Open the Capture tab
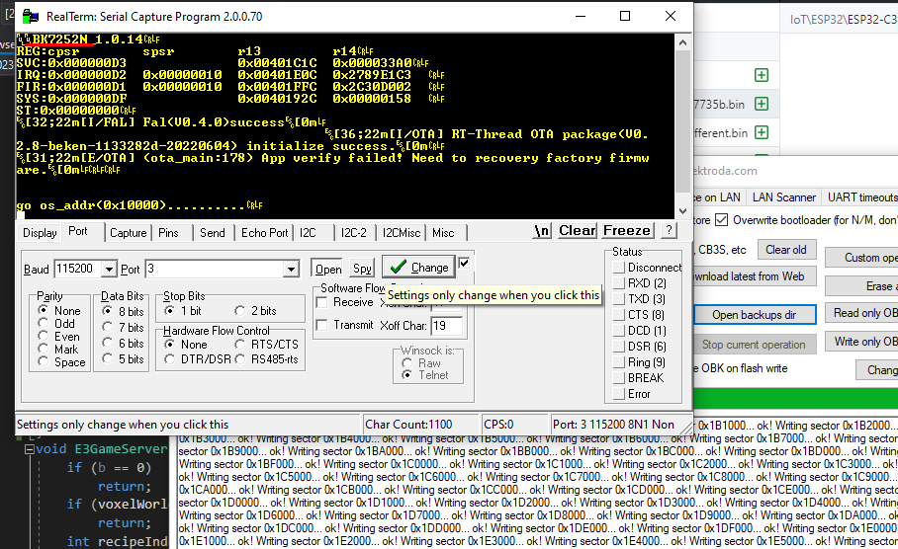Viewport: 898px width, 549px height. (x=129, y=233)
